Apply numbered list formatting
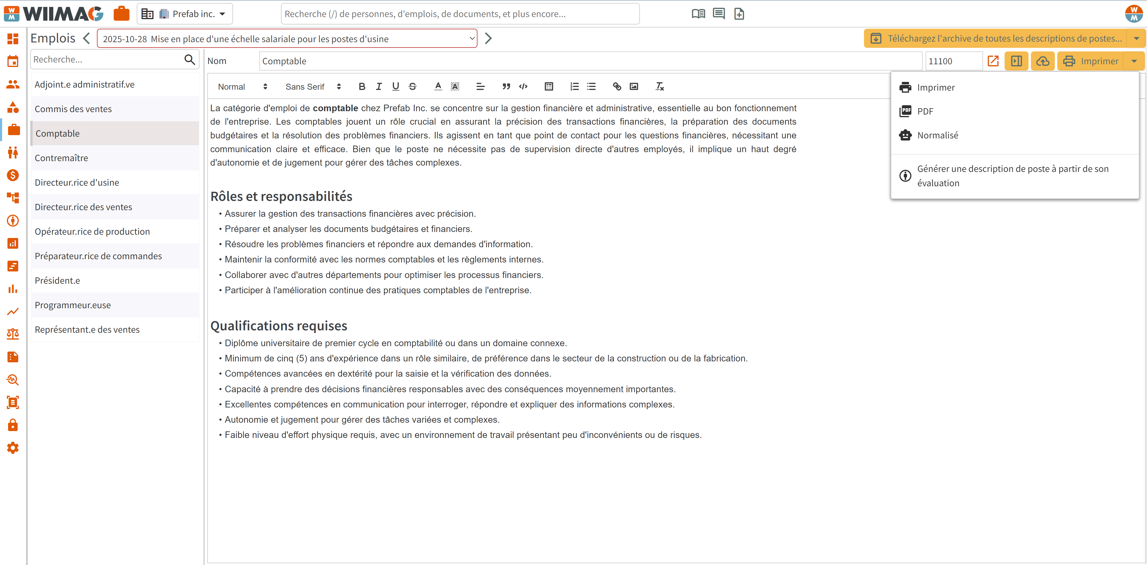 click(574, 86)
